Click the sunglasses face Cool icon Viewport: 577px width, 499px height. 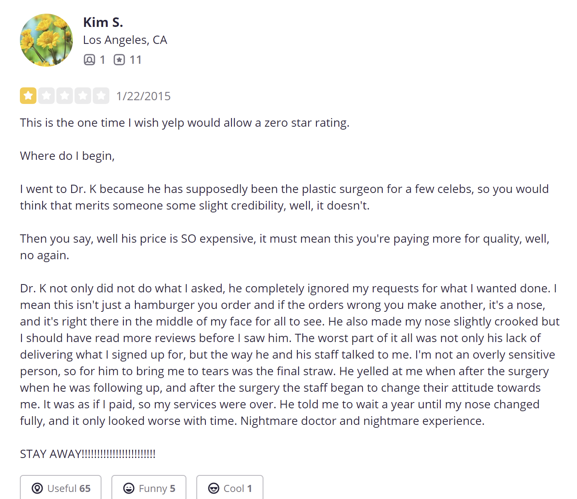214,489
